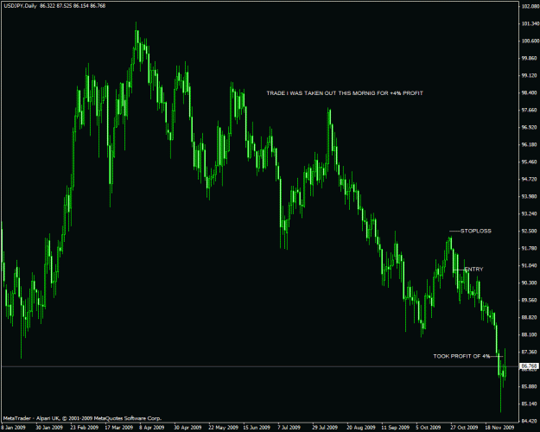Click the 102.080 price axis label
This screenshot has width=540, height=432.
[530, 6]
